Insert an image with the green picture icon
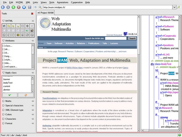The height and width of the screenshot is (137, 182). (x=27, y=31)
